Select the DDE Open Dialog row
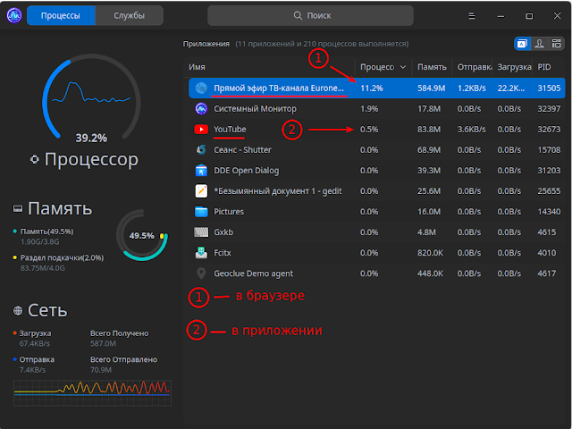This screenshot has width=572, height=429. [377, 171]
